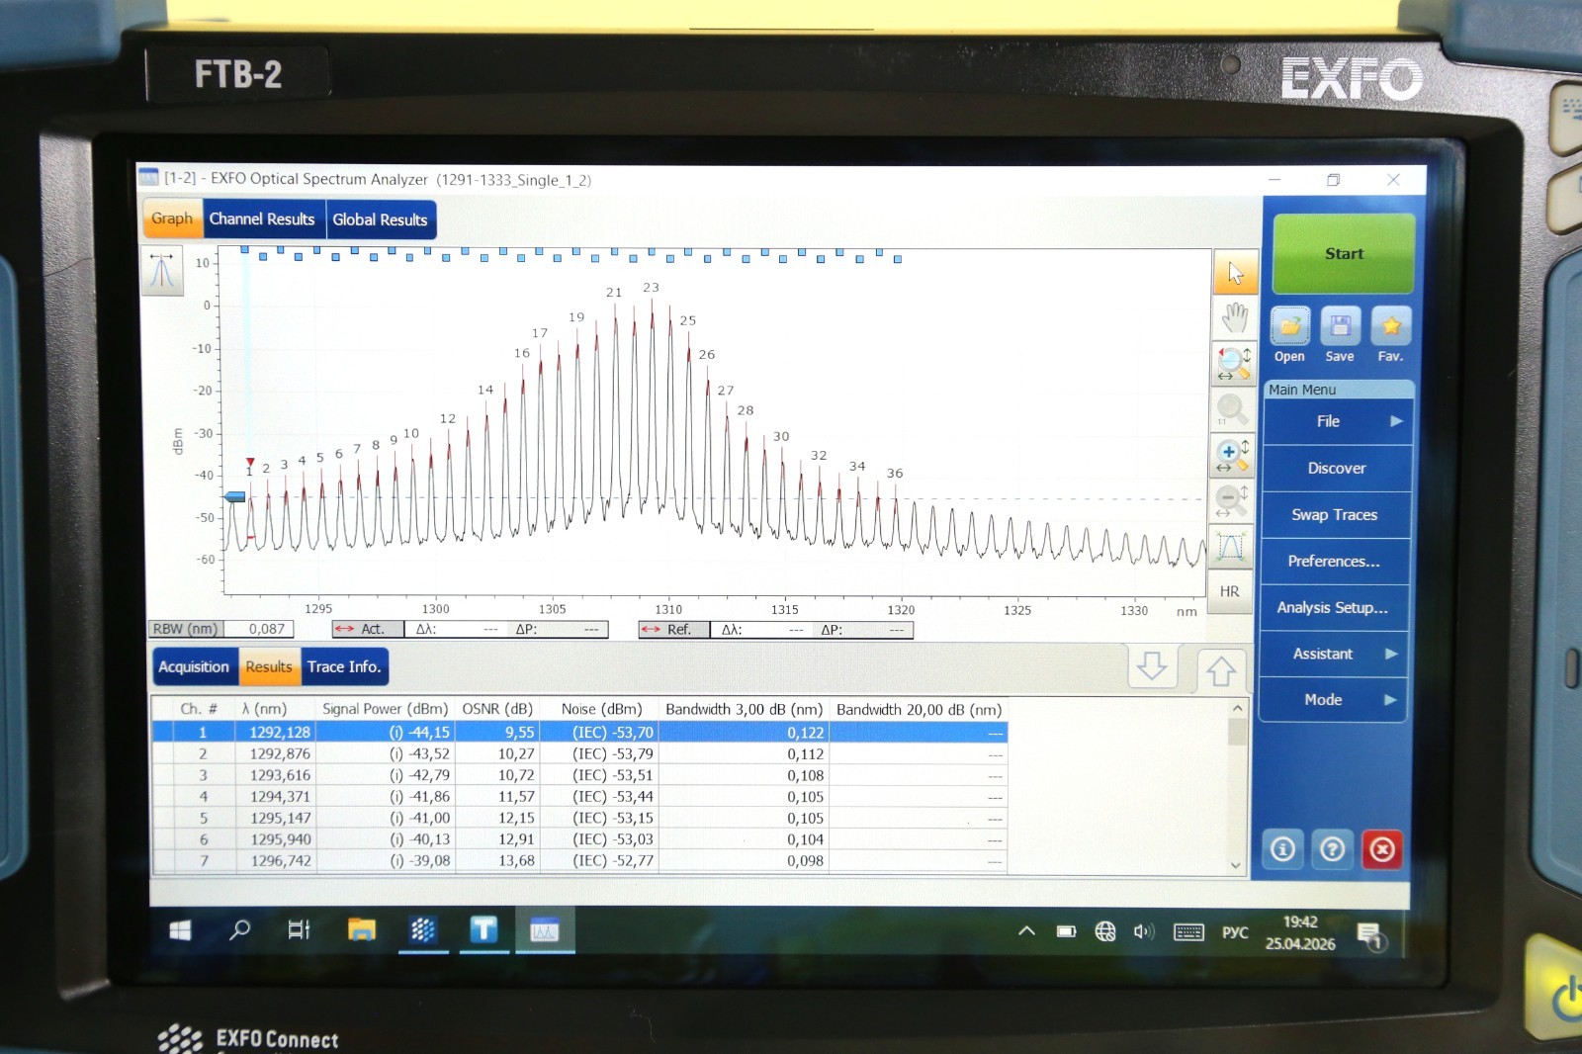Open Task View on taskbar

[299, 929]
